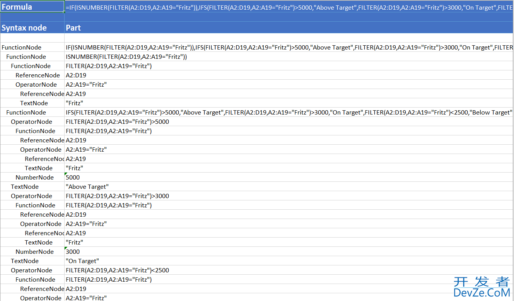Select NumberNode beside 3000
Image resolution: width=514 pixels, height=301 pixels.
click(x=32, y=251)
